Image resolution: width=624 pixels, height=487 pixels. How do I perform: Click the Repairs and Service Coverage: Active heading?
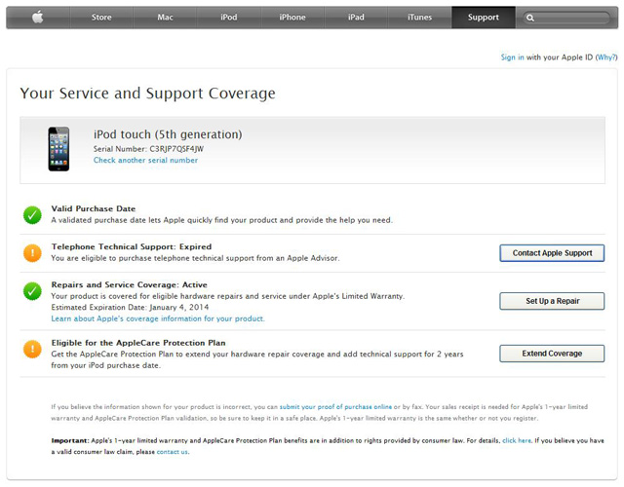(x=130, y=284)
